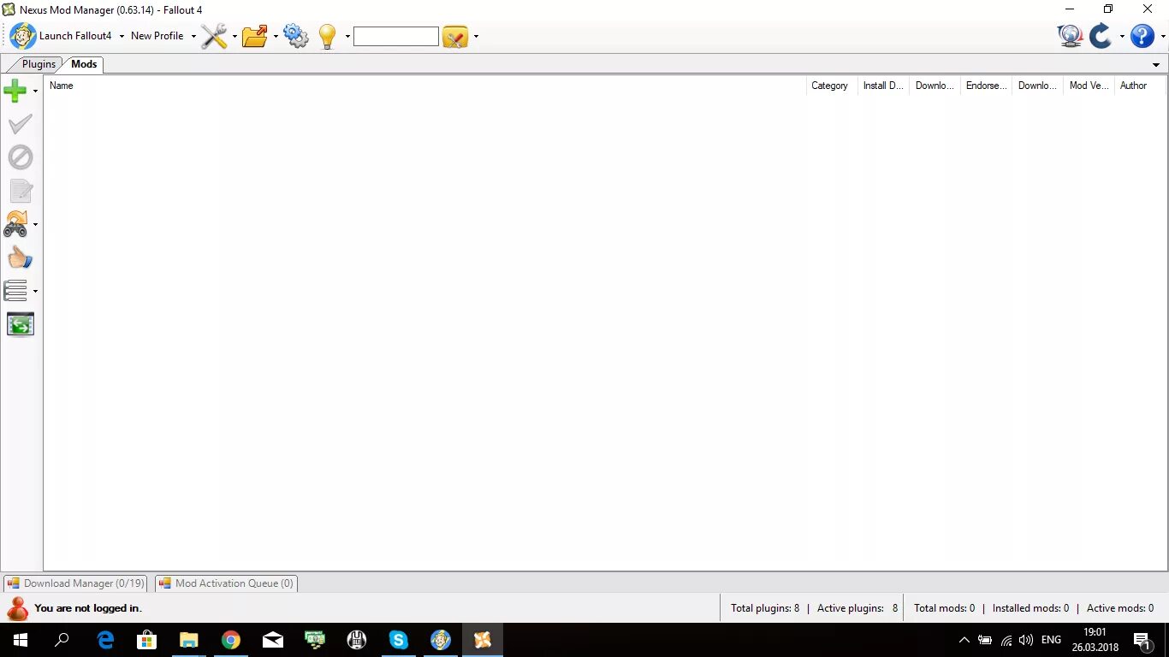Expand the light bulb dropdown arrow
The width and height of the screenshot is (1169, 657).
[x=347, y=37]
